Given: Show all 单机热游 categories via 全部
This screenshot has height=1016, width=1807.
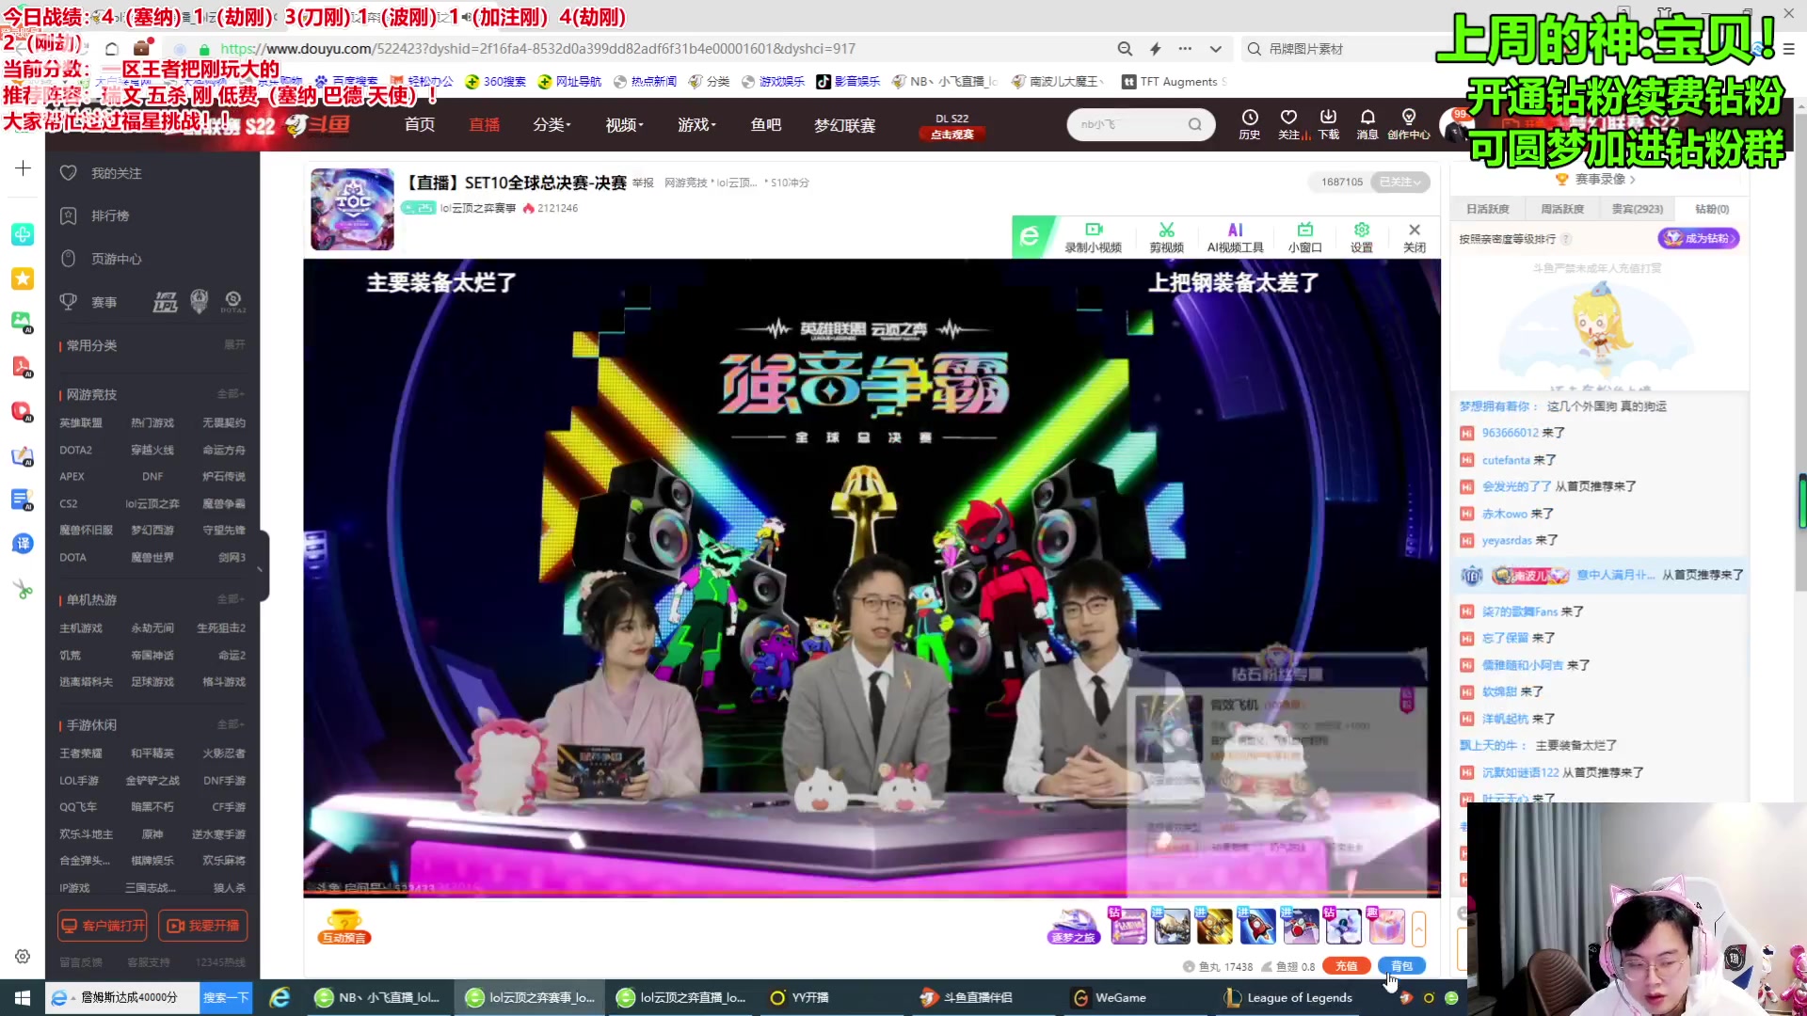Looking at the screenshot, I should pos(231,599).
